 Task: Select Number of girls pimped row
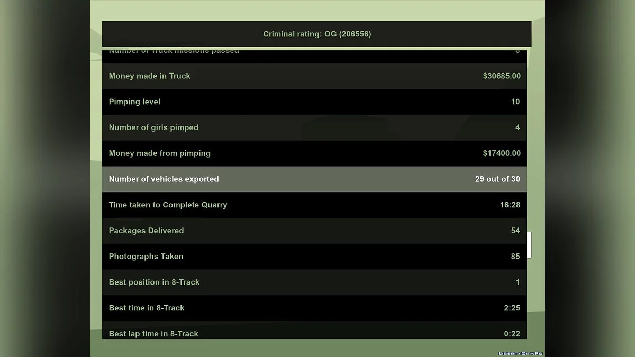pyautogui.click(x=314, y=127)
